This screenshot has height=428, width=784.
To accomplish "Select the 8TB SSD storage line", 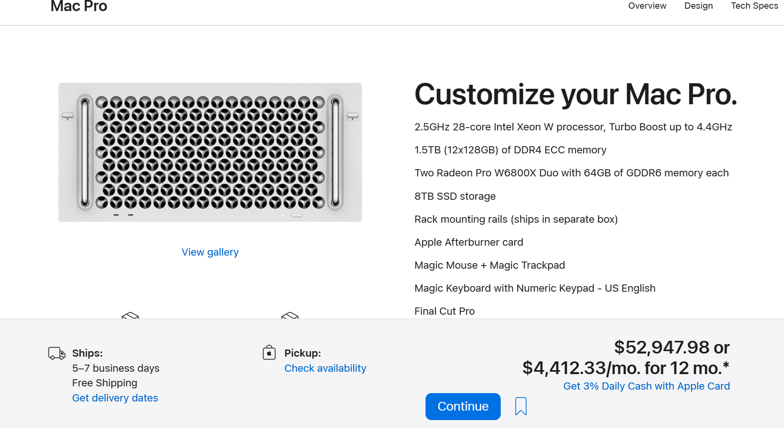I will [x=455, y=196].
